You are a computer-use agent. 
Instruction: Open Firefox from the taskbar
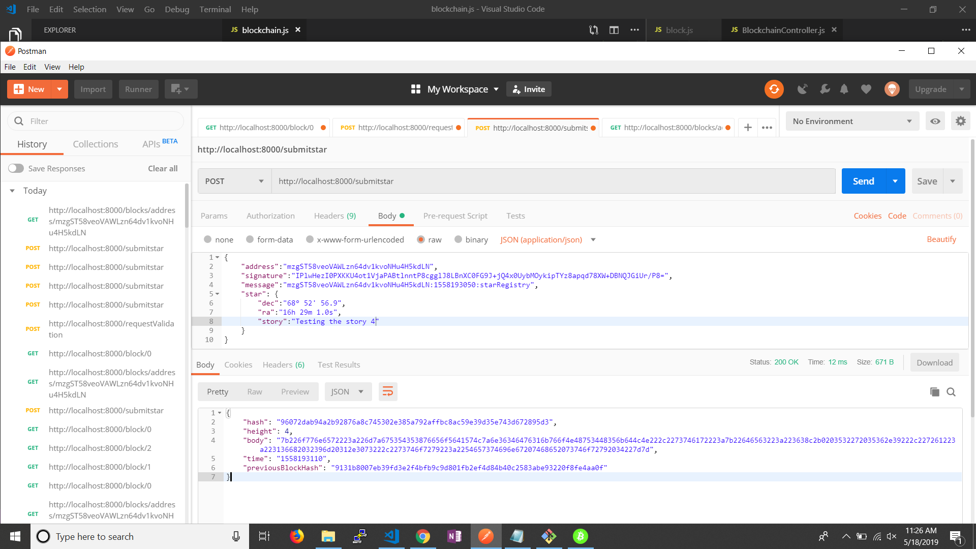click(x=297, y=536)
